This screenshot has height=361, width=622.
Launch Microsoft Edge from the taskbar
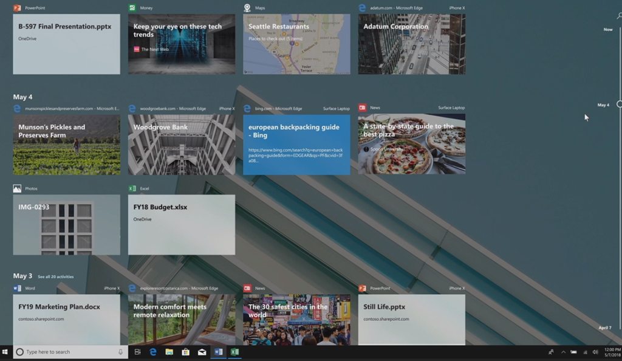[153, 352]
